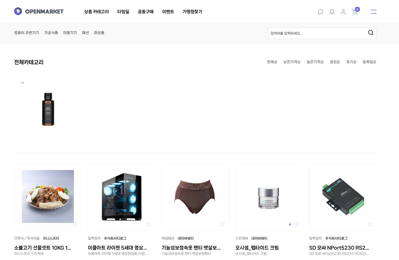This screenshot has width=399, height=260.
Task: Click the search magnifier icon
Action: pos(371,33)
